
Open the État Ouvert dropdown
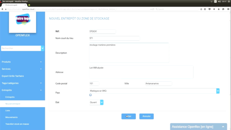click(96, 103)
